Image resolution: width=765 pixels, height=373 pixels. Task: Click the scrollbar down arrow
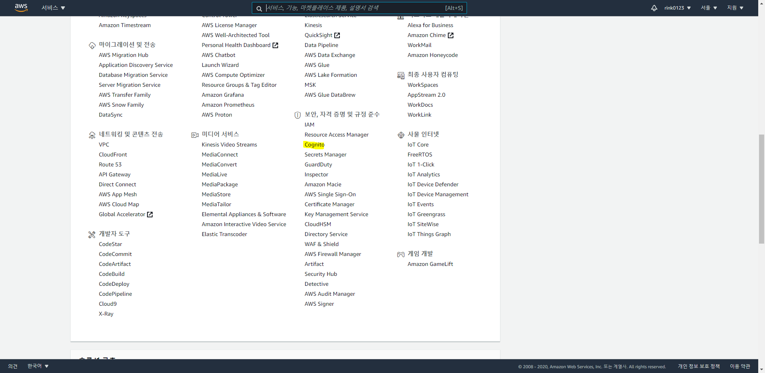761,369
